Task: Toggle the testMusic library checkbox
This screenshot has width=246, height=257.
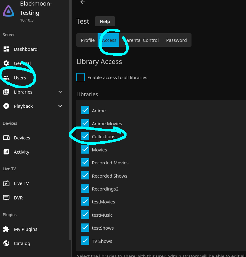Action: 85,215
